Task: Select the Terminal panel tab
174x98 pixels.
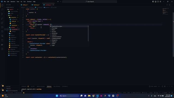Action: pyautogui.click(x=49, y=86)
